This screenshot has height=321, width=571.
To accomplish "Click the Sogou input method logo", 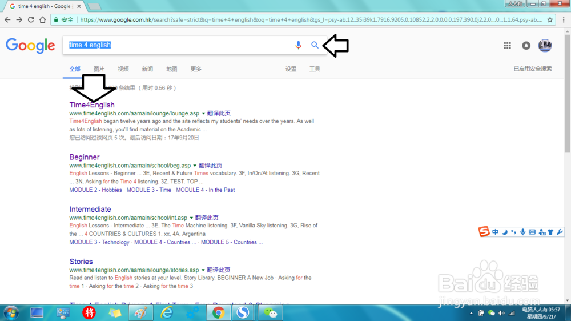I will coord(484,231).
